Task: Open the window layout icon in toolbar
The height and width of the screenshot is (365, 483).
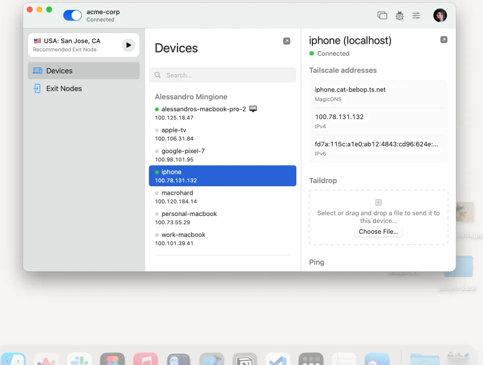Action: click(382, 16)
